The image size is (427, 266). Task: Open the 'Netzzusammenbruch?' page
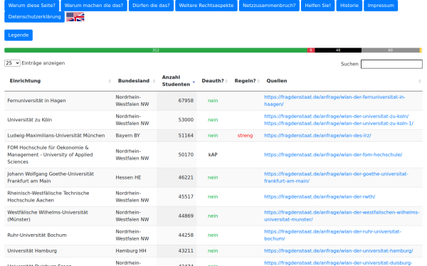[269, 6]
